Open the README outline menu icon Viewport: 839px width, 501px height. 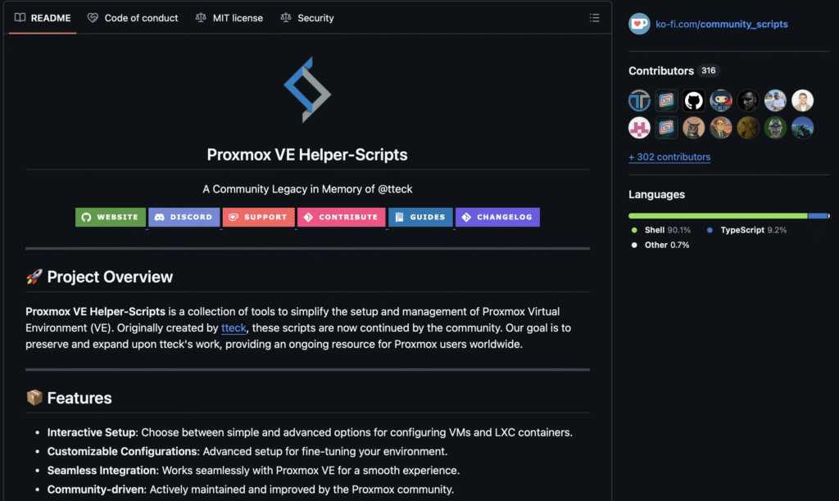tap(594, 18)
